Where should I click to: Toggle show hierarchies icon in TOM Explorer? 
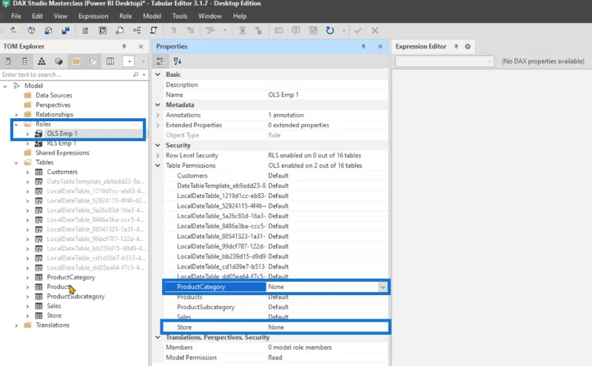[x=41, y=61]
